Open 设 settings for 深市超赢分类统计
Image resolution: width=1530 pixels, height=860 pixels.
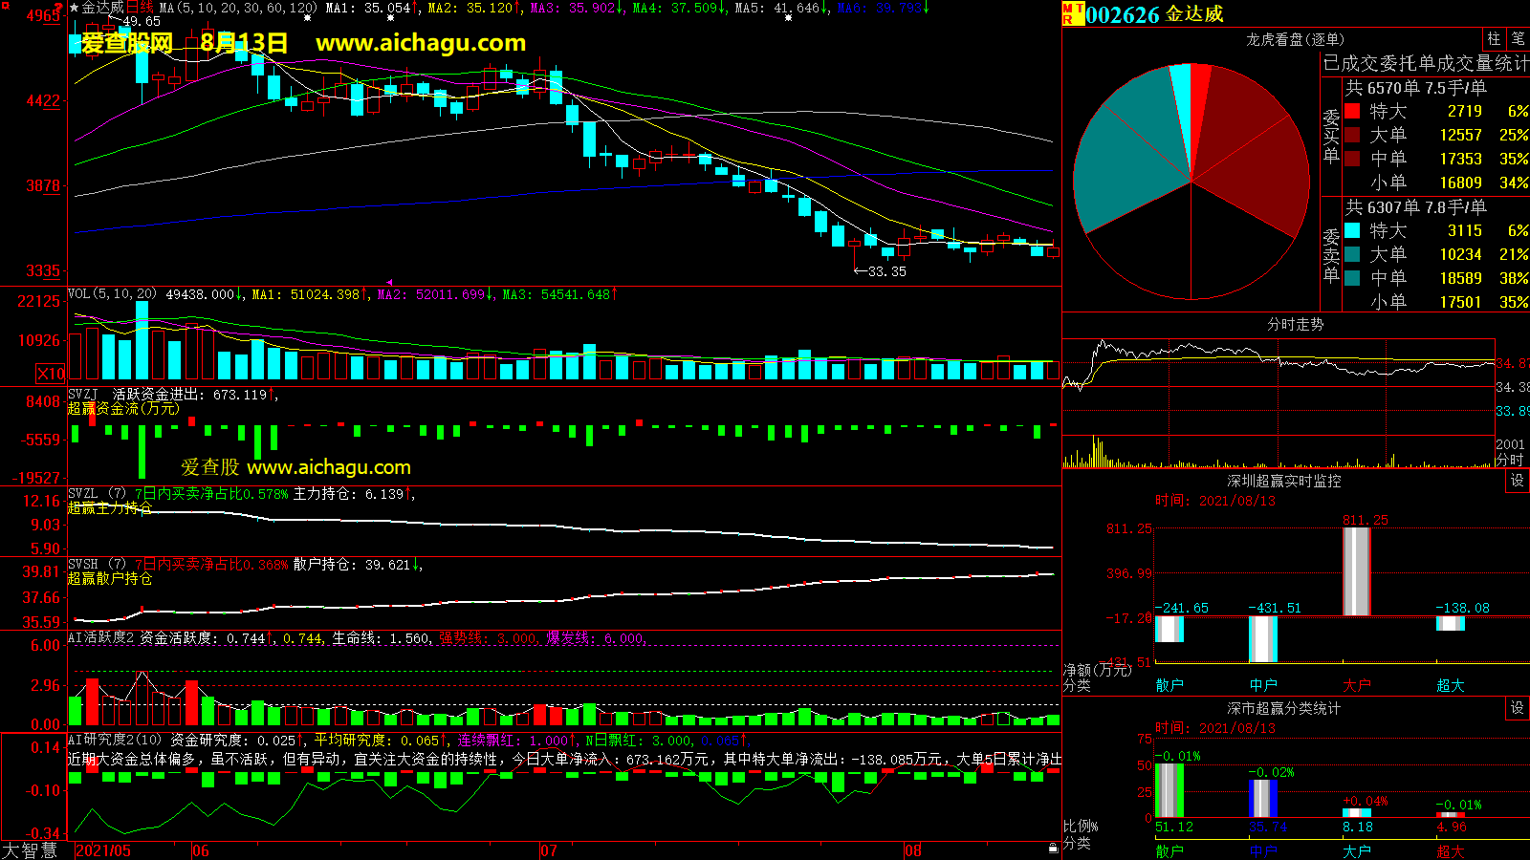1518,708
